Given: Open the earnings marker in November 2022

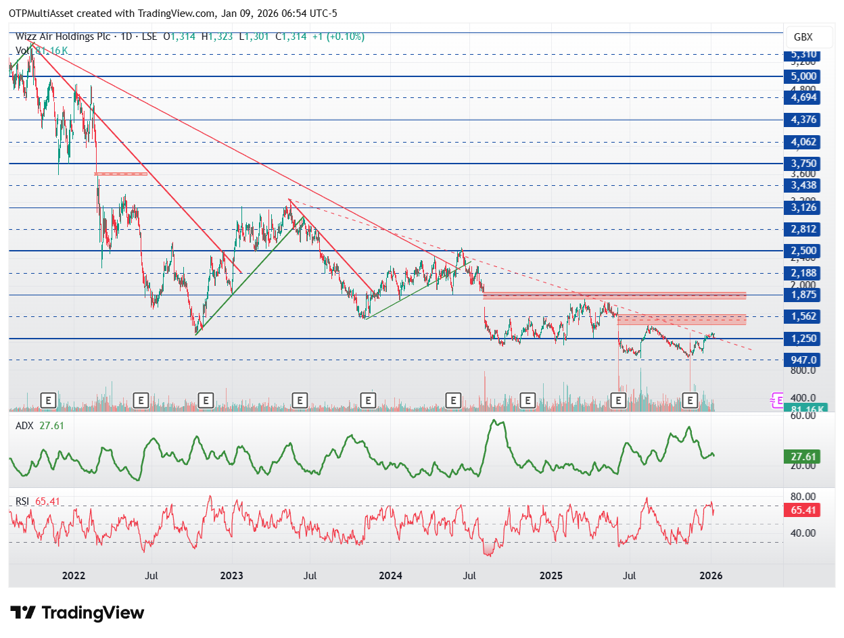Looking at the screenshot, I should click(206, 401).
